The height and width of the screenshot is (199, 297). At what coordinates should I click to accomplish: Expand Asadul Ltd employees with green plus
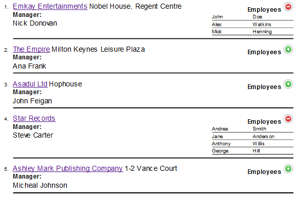(288, 84)
